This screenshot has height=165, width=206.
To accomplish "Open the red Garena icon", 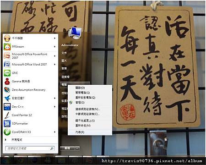I will pyautogui.click(x=7, y=81).
